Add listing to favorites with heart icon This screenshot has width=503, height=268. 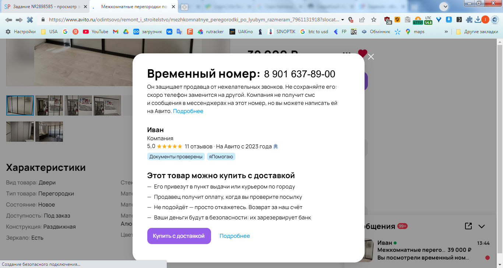(x=362, y=53)
